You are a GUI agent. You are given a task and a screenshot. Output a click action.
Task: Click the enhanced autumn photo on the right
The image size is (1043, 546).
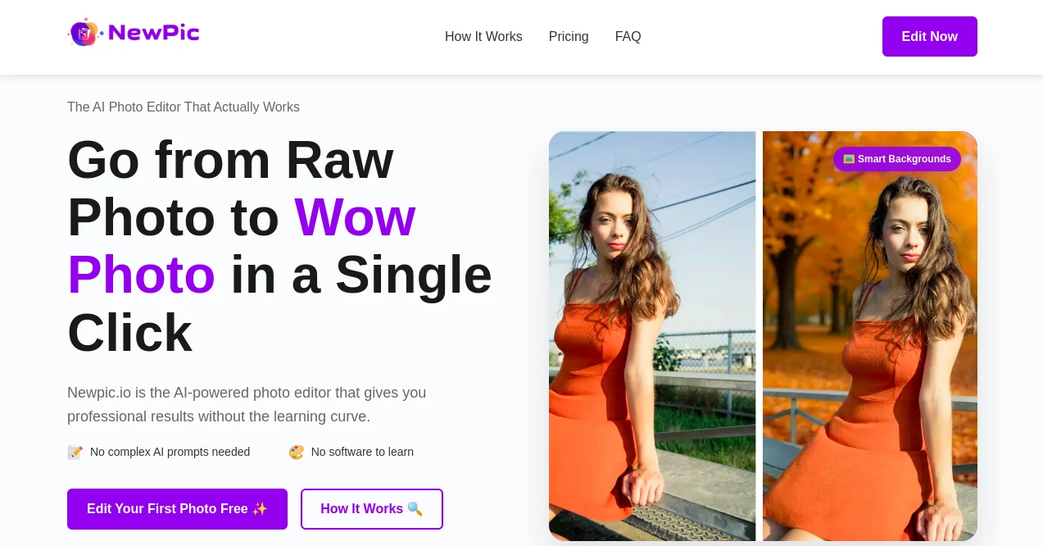point(869,336)
